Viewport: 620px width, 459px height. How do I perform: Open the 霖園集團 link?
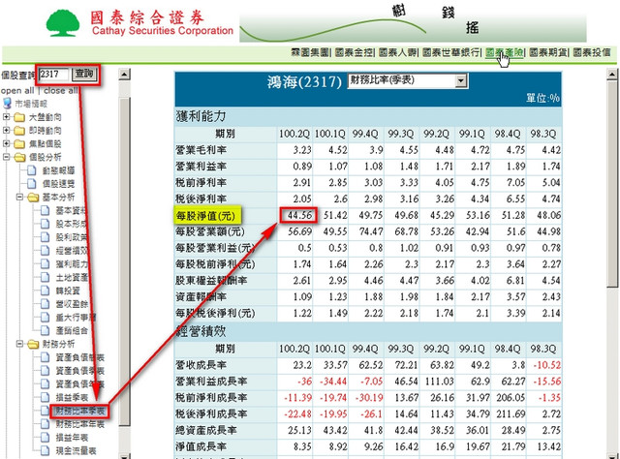310,52
